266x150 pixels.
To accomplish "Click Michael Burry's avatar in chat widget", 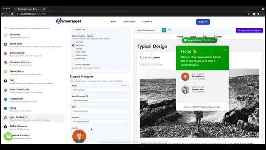I will tap(185, 77).
